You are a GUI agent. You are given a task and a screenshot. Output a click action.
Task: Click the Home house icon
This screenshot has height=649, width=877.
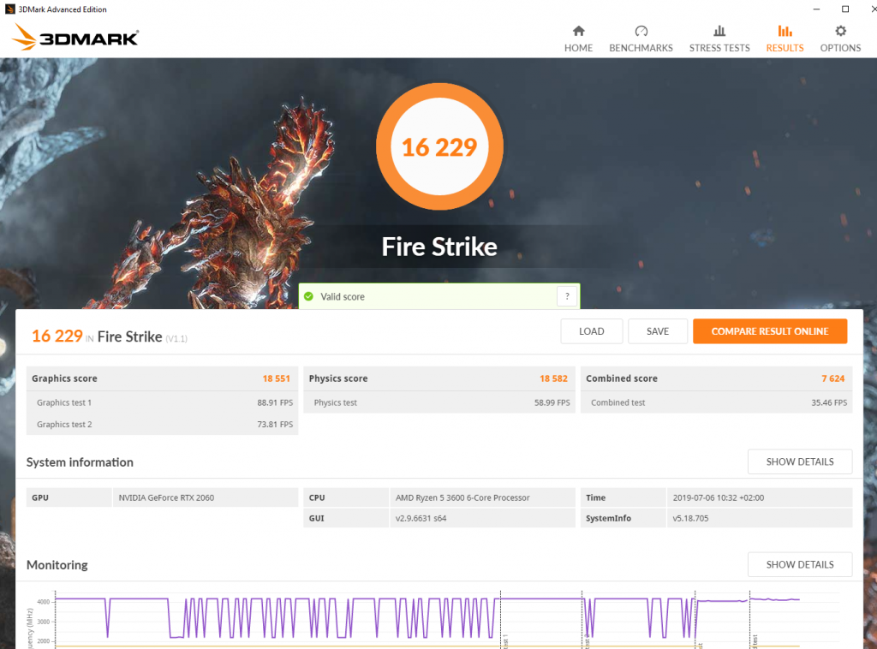click(578, 31)
